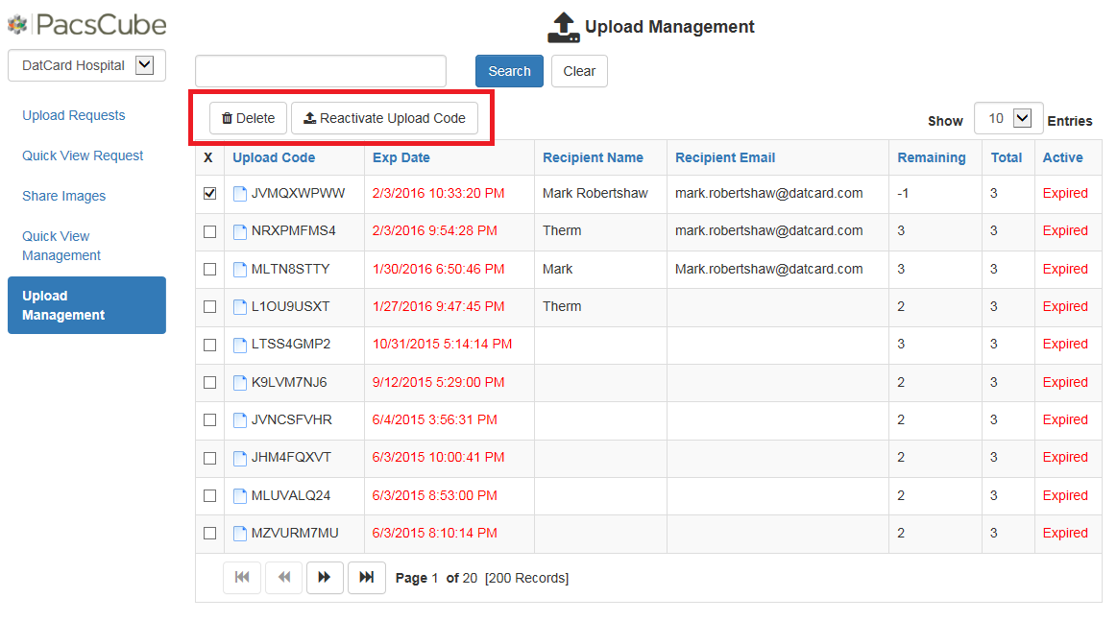The width and height of the screenshot is (1117, 621).
Task: Go to next page of records
Action: point(325,578)
